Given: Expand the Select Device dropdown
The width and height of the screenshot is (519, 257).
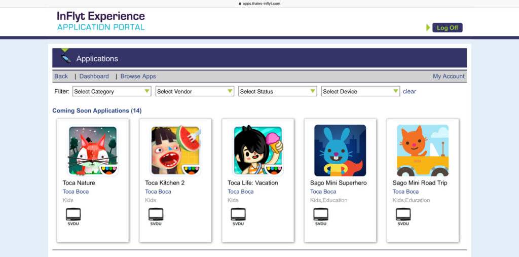Looking at the screenshot, I should pyautogui.click(x=360, y=91).
